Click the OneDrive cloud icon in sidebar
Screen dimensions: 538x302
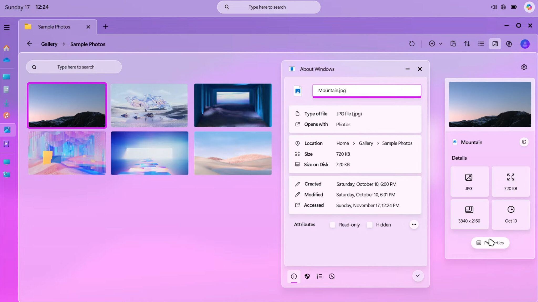click(6, 60)
